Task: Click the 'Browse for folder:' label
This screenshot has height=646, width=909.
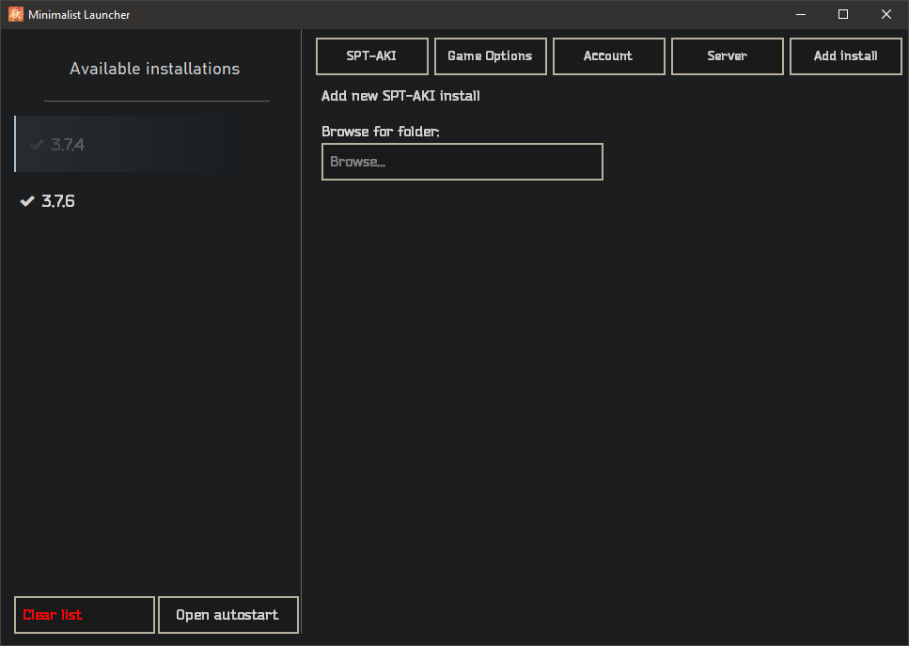Action: pyautogui.click(x=381, y=132)
